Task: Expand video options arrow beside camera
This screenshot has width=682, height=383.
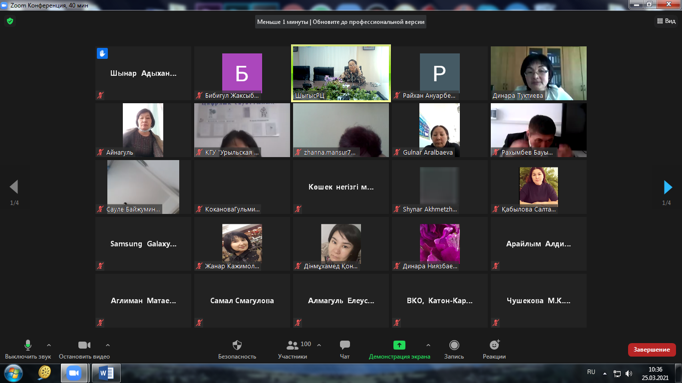Action: pyautogui.click(x=108, y=345)
